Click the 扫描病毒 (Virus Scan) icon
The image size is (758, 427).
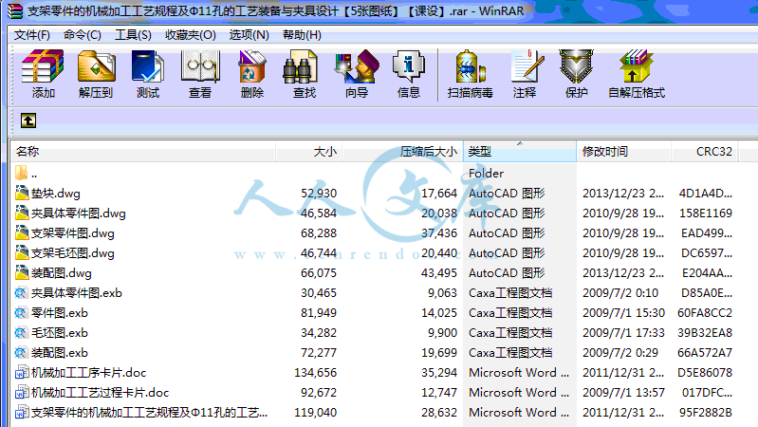(x=471, y=66)
